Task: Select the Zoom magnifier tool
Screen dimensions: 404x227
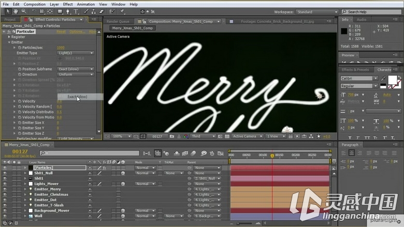Action: click(x=24, y=11)
